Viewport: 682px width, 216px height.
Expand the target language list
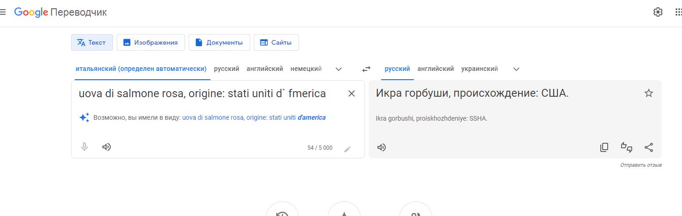[516, 69]
